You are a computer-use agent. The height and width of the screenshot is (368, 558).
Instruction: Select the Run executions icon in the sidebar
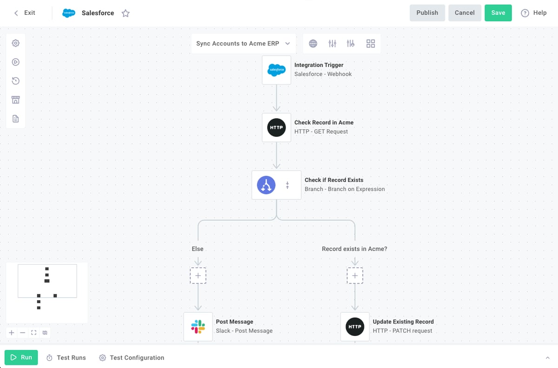pos(15,62)
